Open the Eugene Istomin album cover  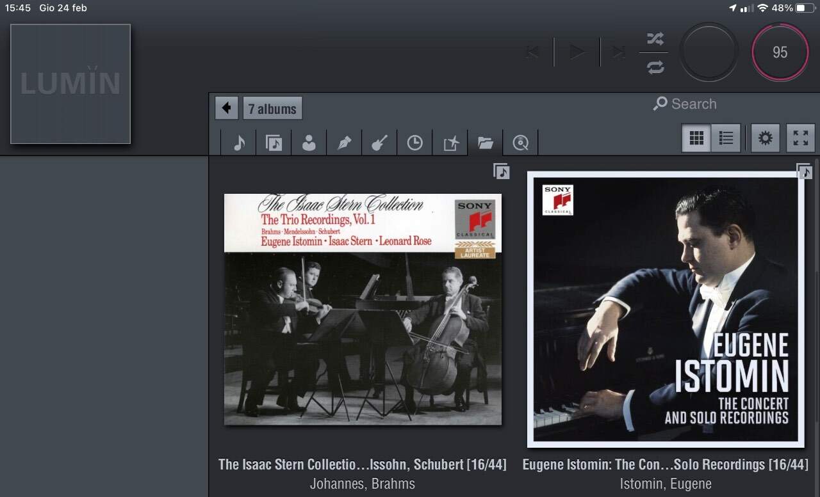click(x=666, y=309)
